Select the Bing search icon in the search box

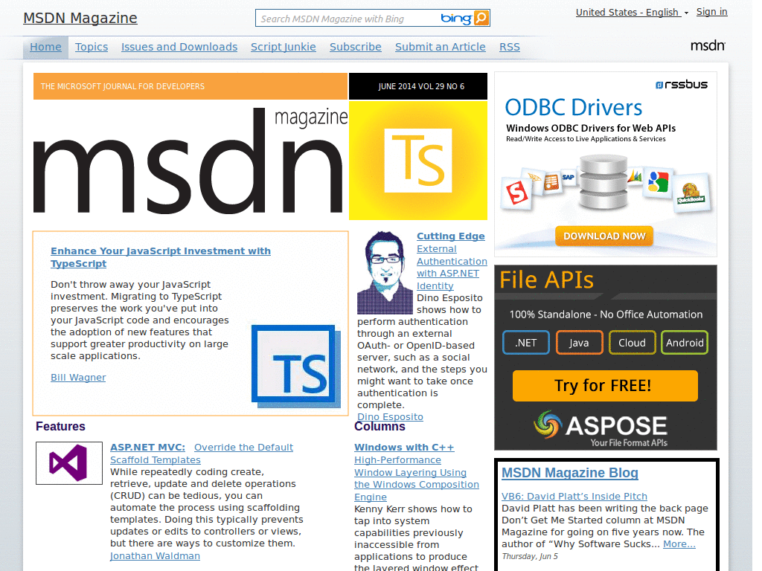(x=482, y=17)
